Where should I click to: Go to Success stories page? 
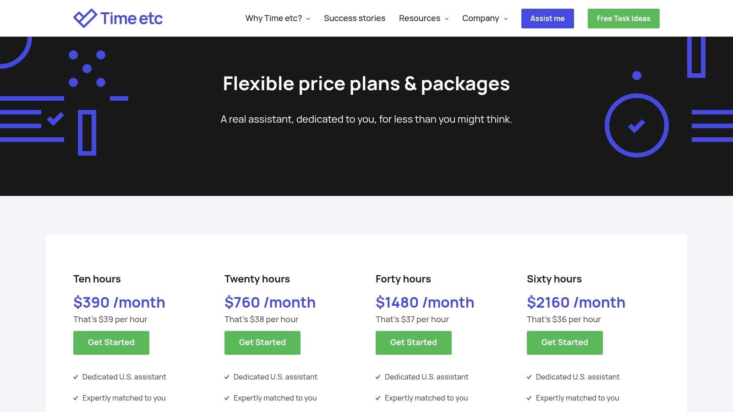coord(354,18)
